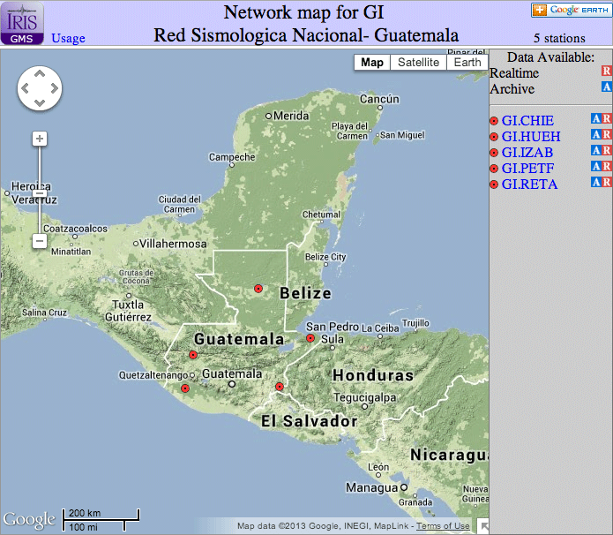
Task: Click the Realtime legend R icon
Action: click(606, 71)
